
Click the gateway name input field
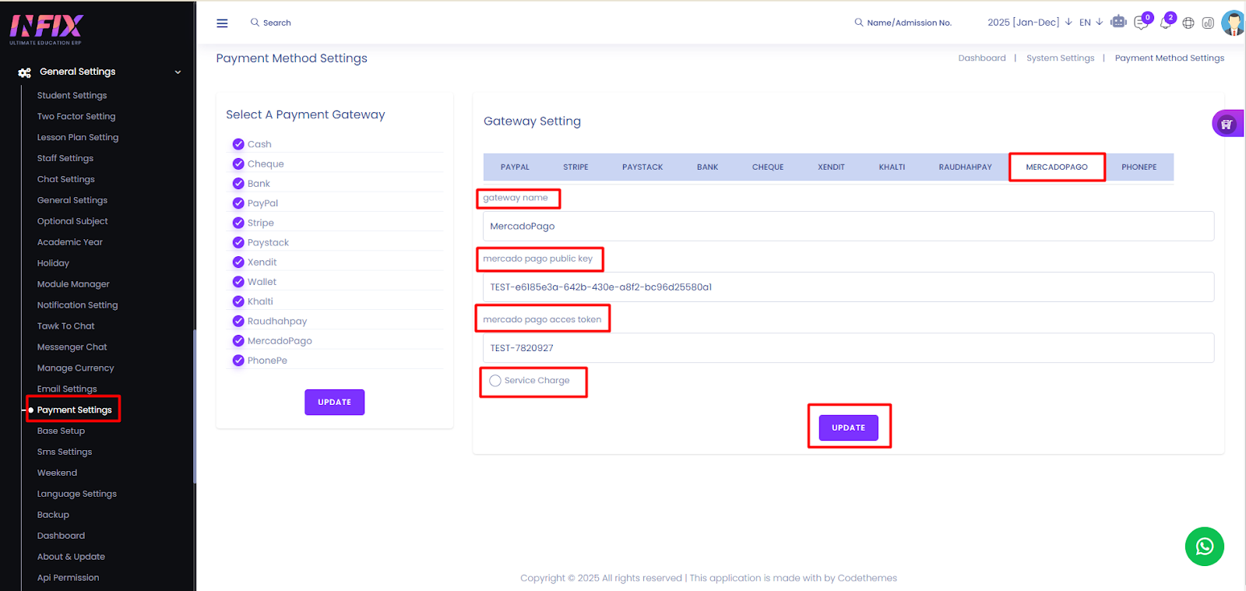click(x=848, y=226)
